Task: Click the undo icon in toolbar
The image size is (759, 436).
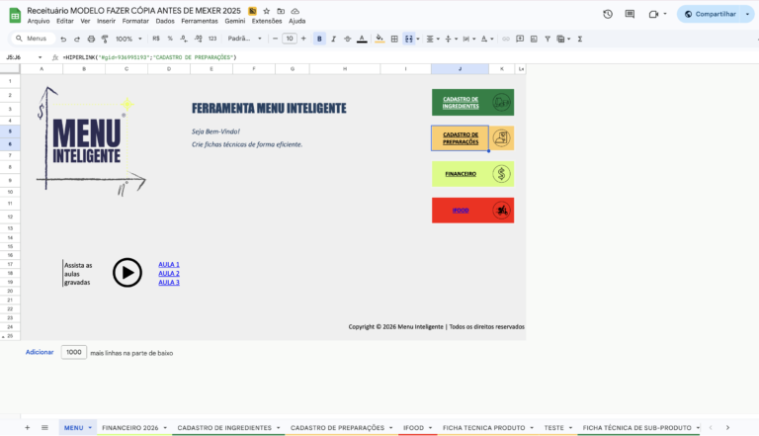Action: tap(63, 39)
